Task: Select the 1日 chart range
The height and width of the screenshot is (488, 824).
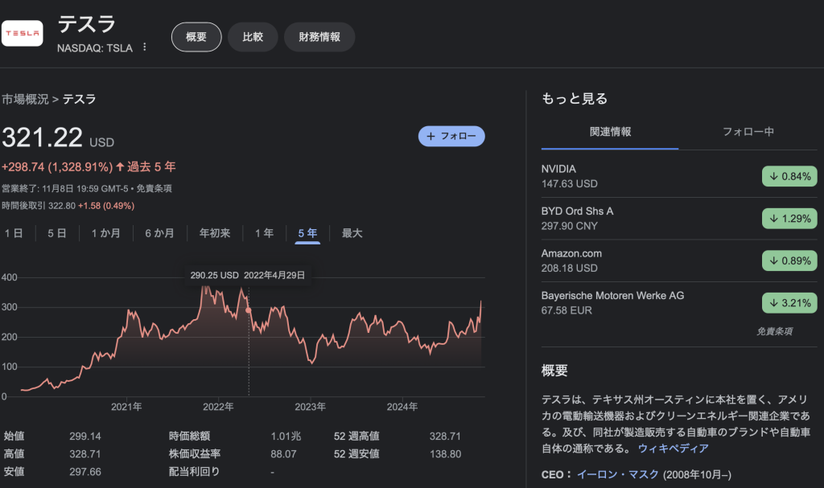Action: point(14,233)
